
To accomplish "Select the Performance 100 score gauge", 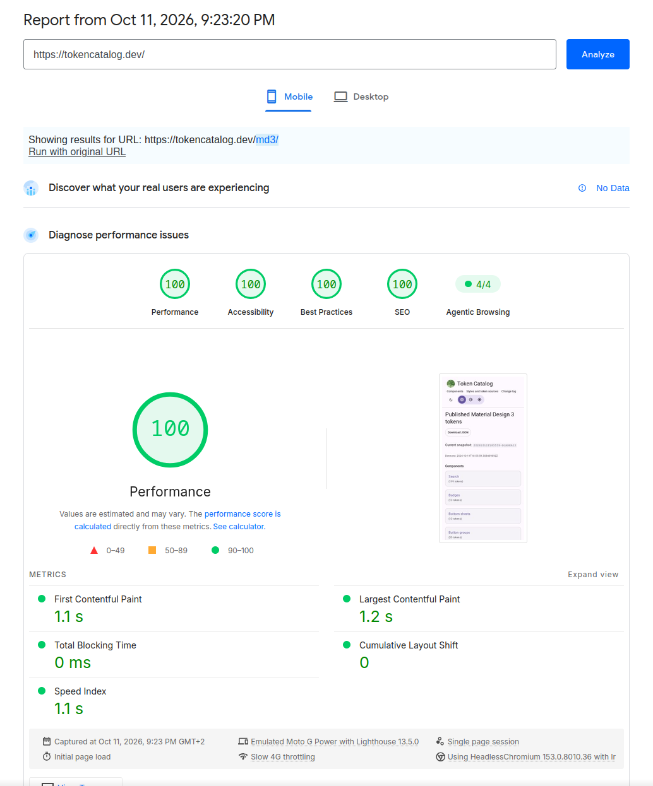I will [175, 284].
